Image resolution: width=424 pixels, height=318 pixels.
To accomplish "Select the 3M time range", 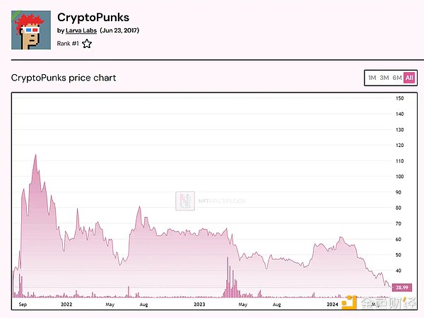I will click(384, 78).
